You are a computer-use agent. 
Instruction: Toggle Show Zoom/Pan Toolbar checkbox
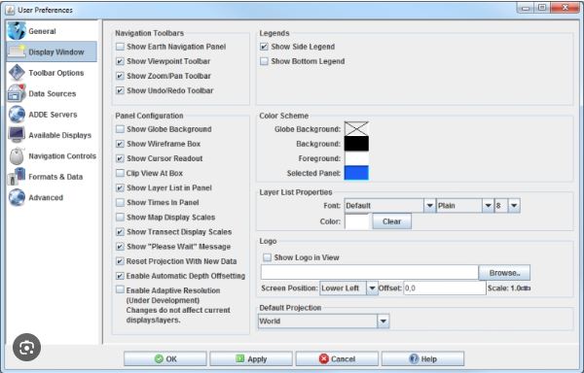[x=120, y=76]
